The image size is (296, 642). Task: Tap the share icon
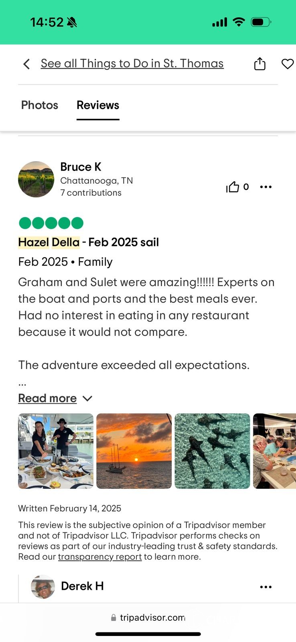coord(260,64)
